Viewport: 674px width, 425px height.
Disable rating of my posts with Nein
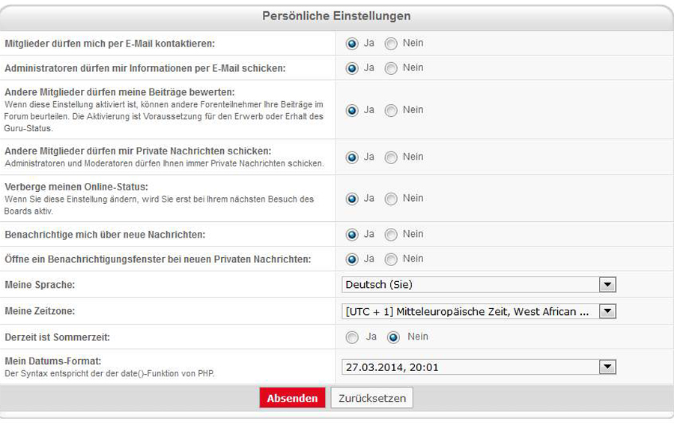[x=391, y=110]
